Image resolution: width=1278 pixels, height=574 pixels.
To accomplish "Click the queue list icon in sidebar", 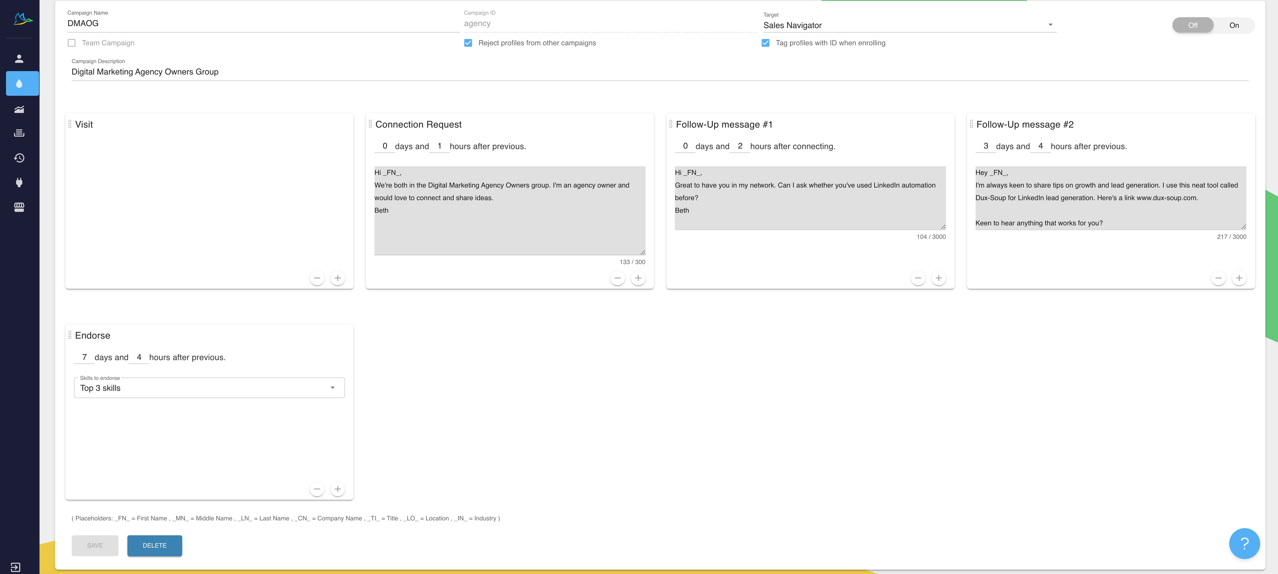I will (x=19, y=133).
